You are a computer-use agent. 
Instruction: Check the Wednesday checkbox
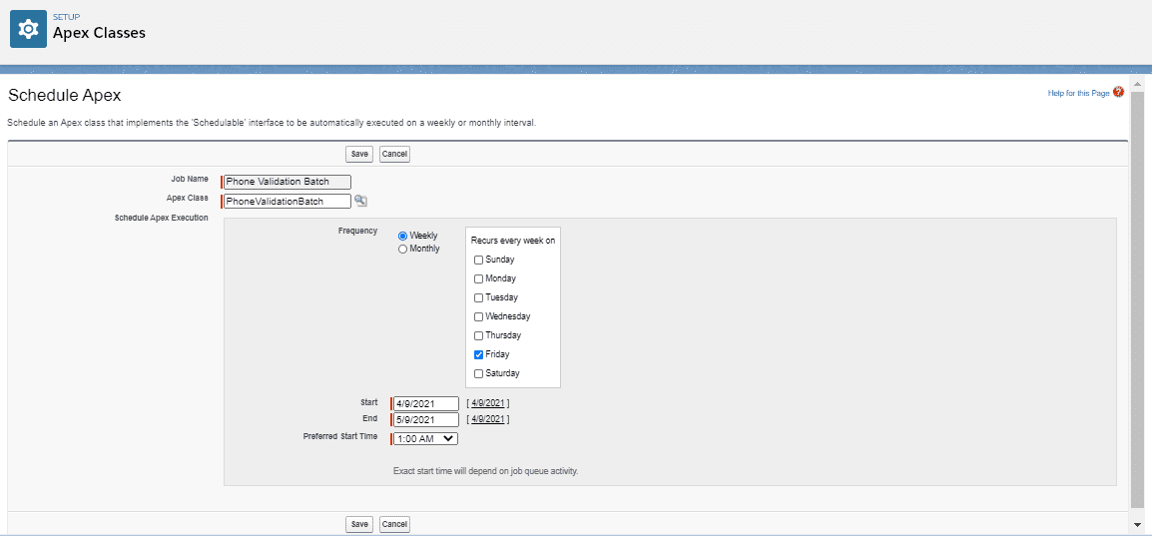click(478, 316)
